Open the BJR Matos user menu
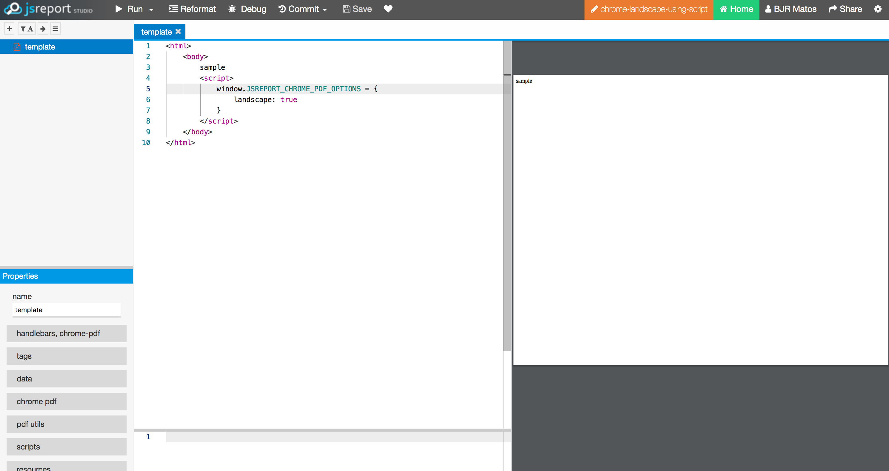 pos(790,9)
